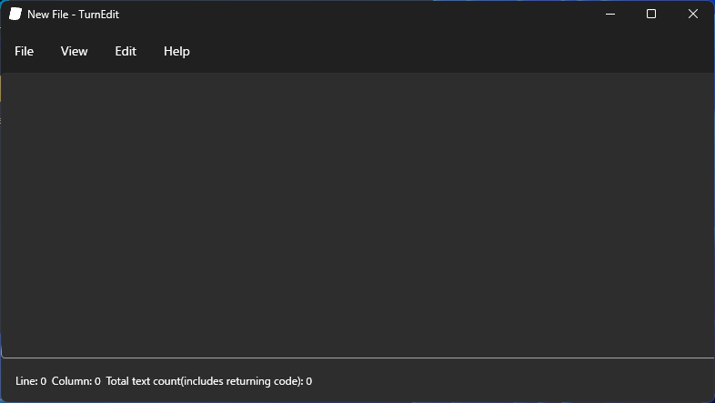Image resolution: width=715 pixels, height=403 pixels.
Task: Click empty status bar area on the right
Action: pos(546,381)
